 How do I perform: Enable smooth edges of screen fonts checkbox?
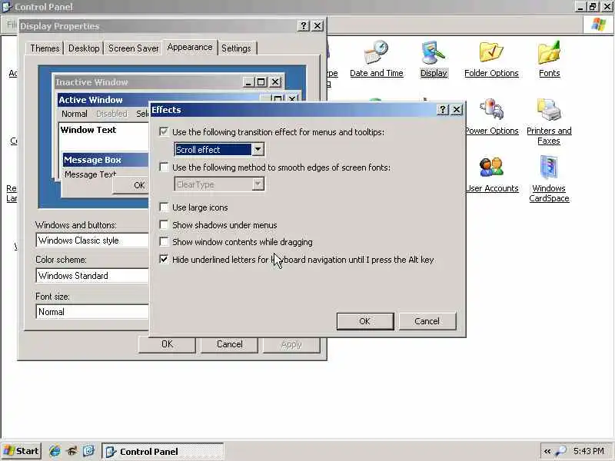pos(164,167)
